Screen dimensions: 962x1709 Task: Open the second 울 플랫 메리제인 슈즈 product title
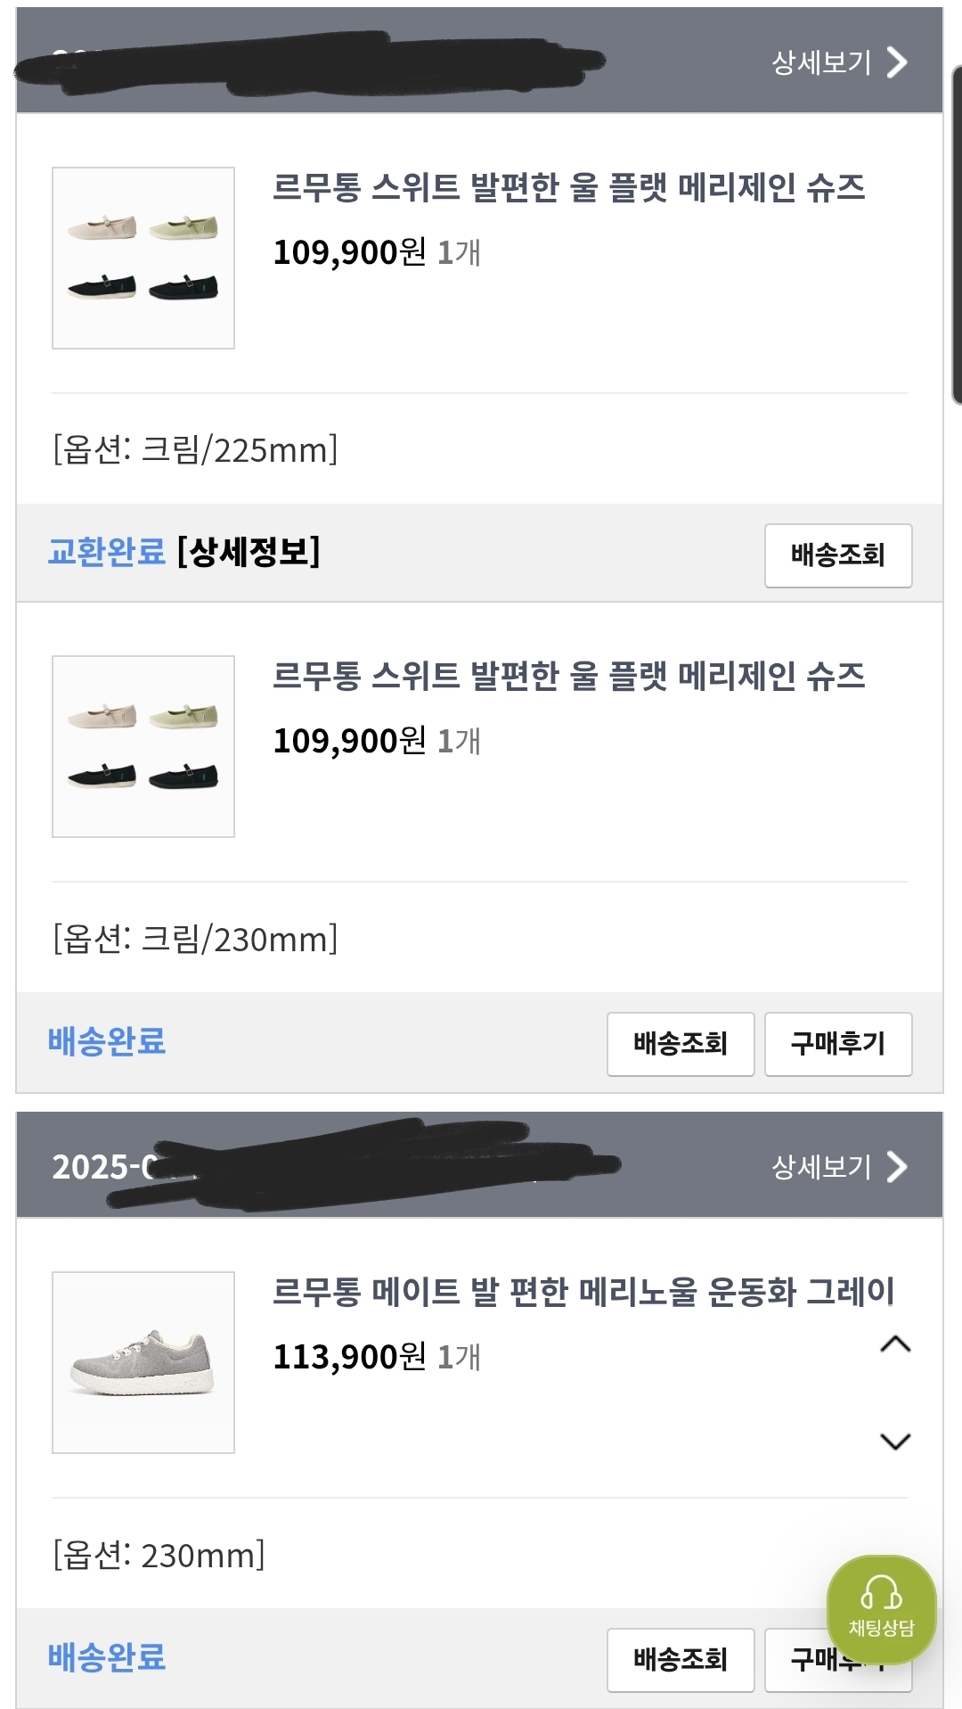coord(568,676)
